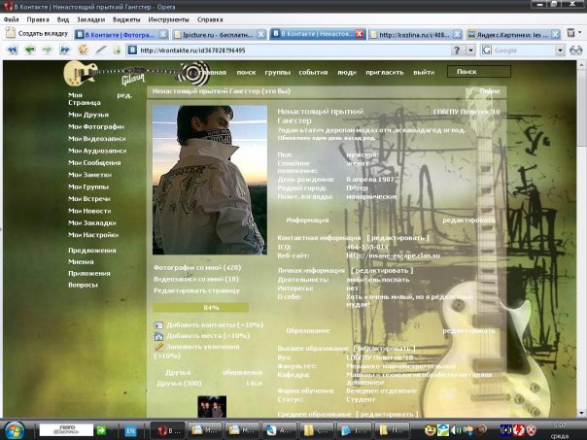Reload the page with orange refresh icon
This screenshot has width=587, height=440.
pos(83,50)
